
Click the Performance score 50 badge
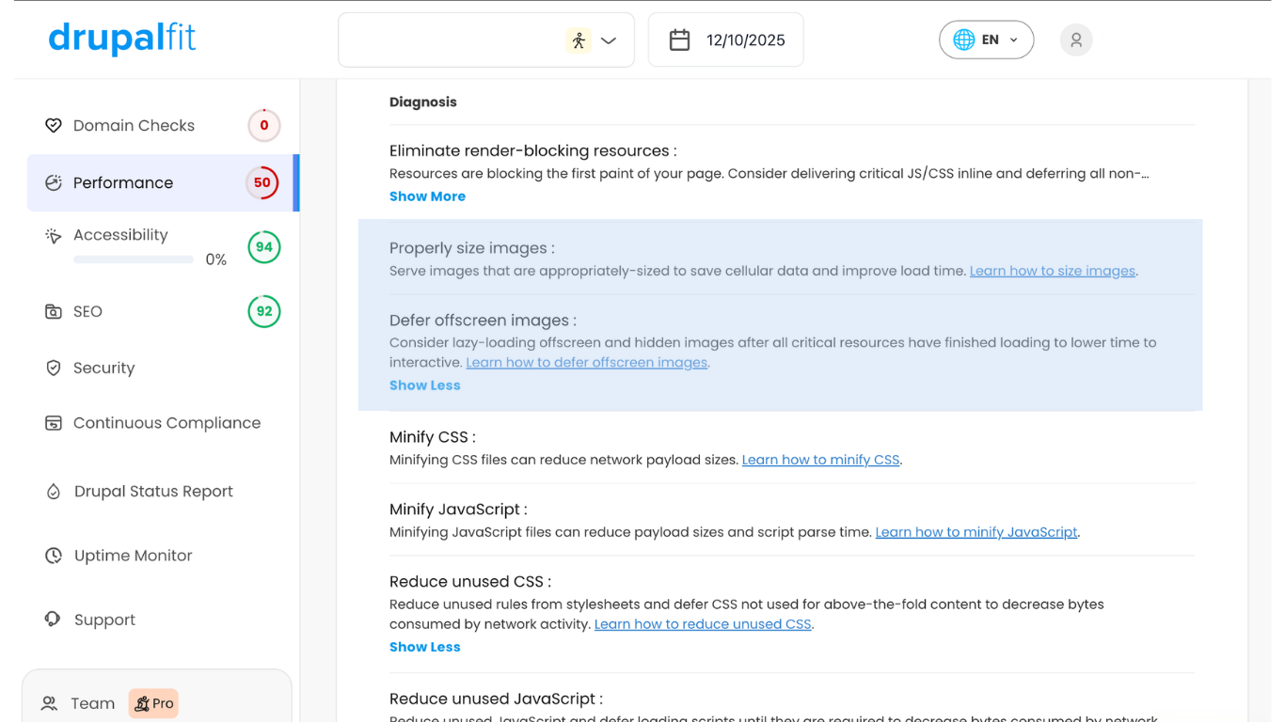pyautogui.click(x=262, y=182)
